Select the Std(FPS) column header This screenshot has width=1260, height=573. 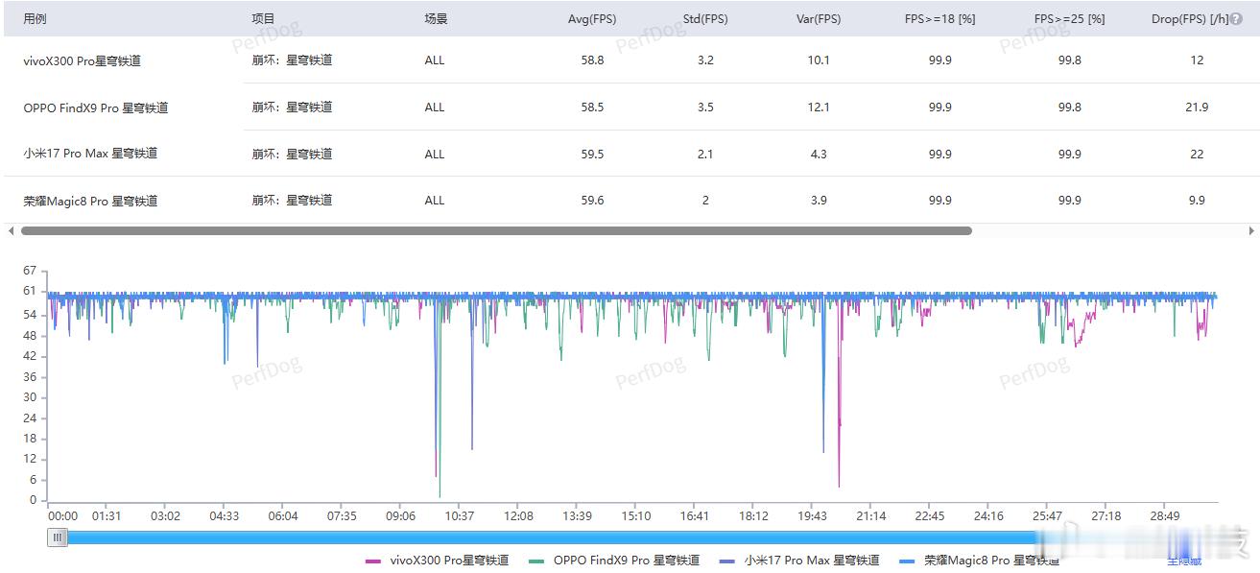click(705, 19)
